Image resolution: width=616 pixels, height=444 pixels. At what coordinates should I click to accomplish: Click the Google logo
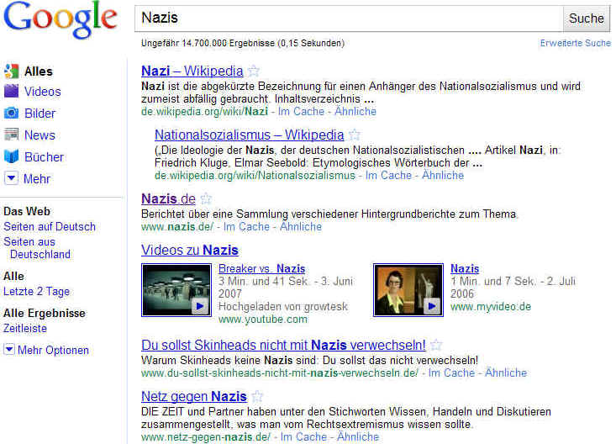pyautogui.click(x=61, y=19)
